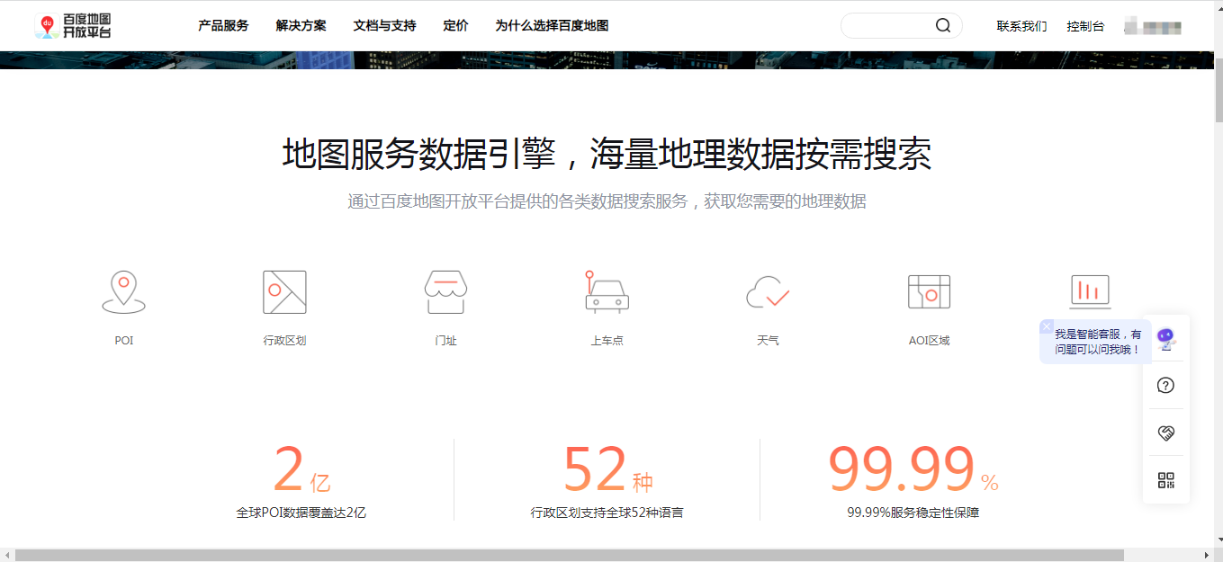1223x562 pixels.
Task: Click the POI label text
Action: (124, 341)
